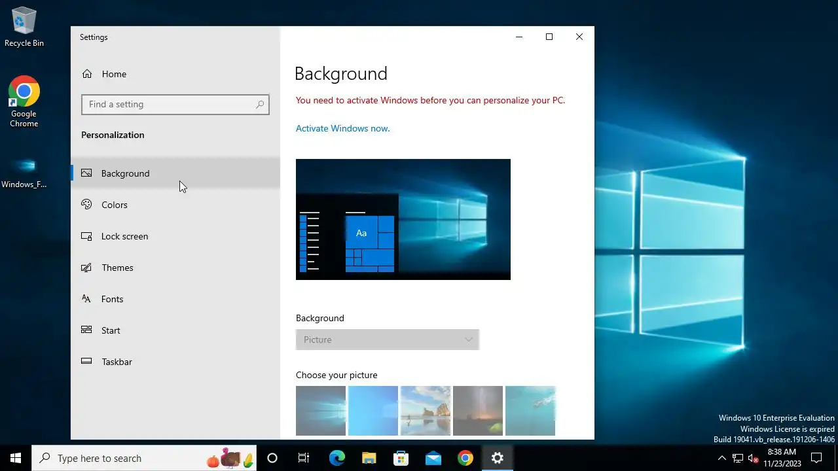The height and width of the screenshot is (471, 838).
Task: Click the desktop background preview image
Action: pos(403,219)
